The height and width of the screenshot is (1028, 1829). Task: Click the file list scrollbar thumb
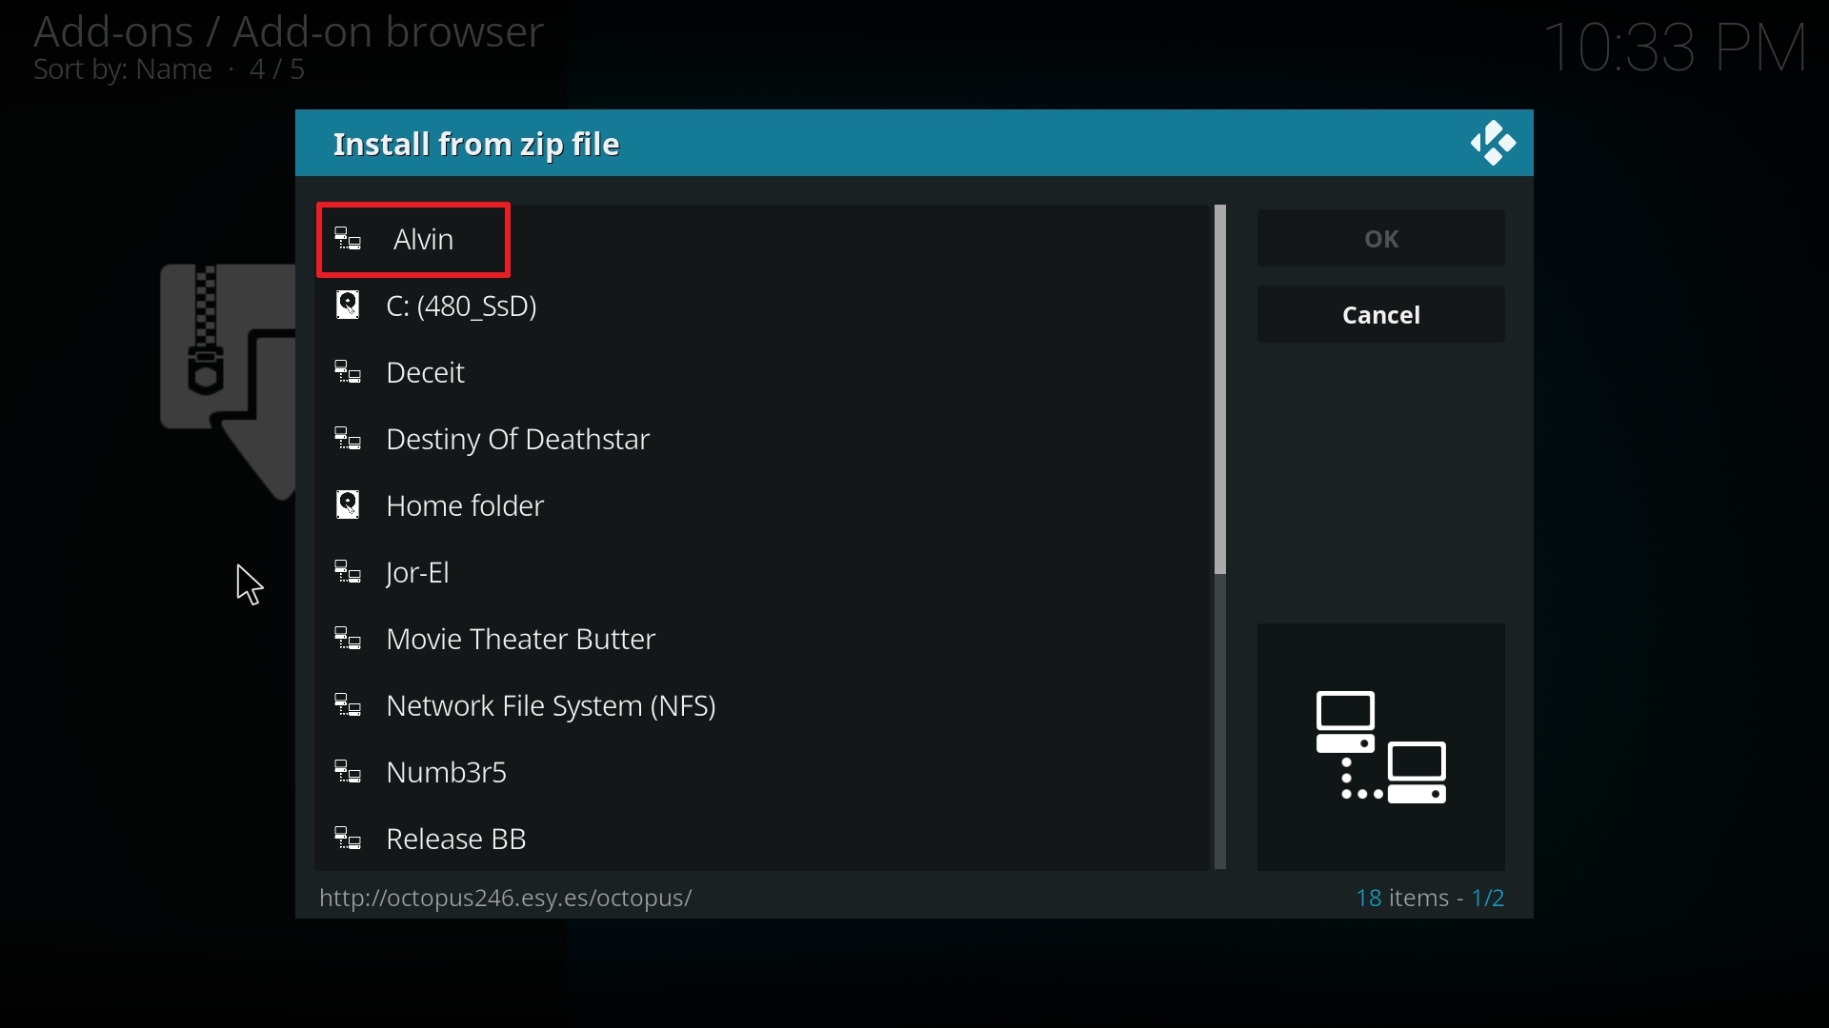pyautogui.click(x=1220, y=390)
